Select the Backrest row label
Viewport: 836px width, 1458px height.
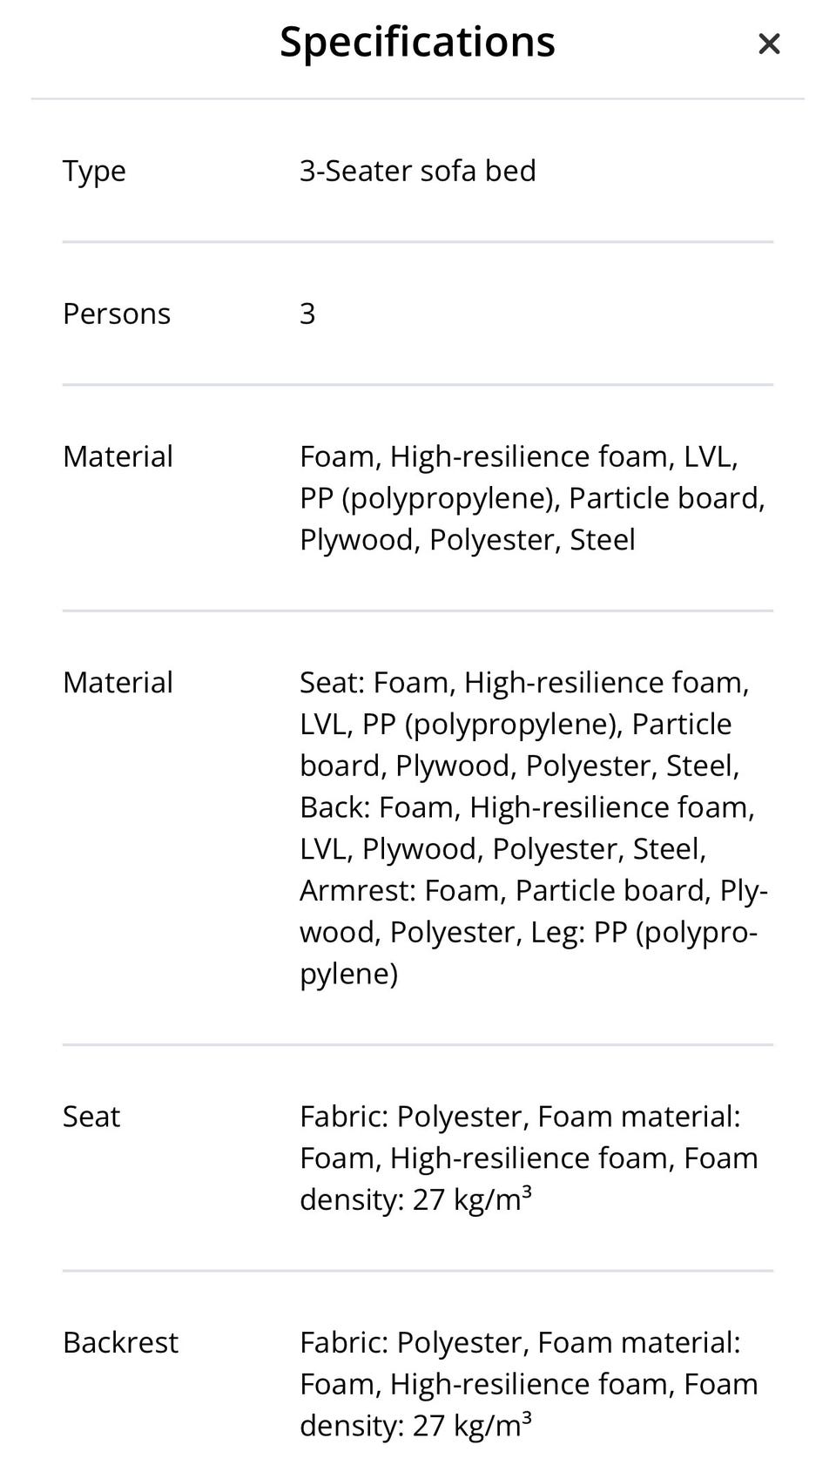(120, 1342)
